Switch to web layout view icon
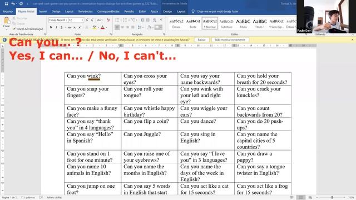The image size is (356, 200). 310,198
